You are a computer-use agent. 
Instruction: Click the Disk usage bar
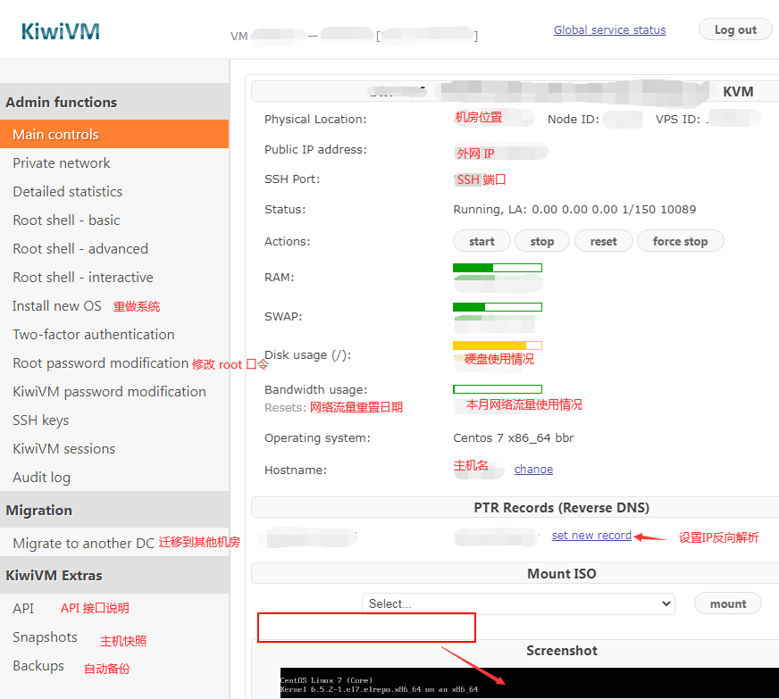click(498, 345)
